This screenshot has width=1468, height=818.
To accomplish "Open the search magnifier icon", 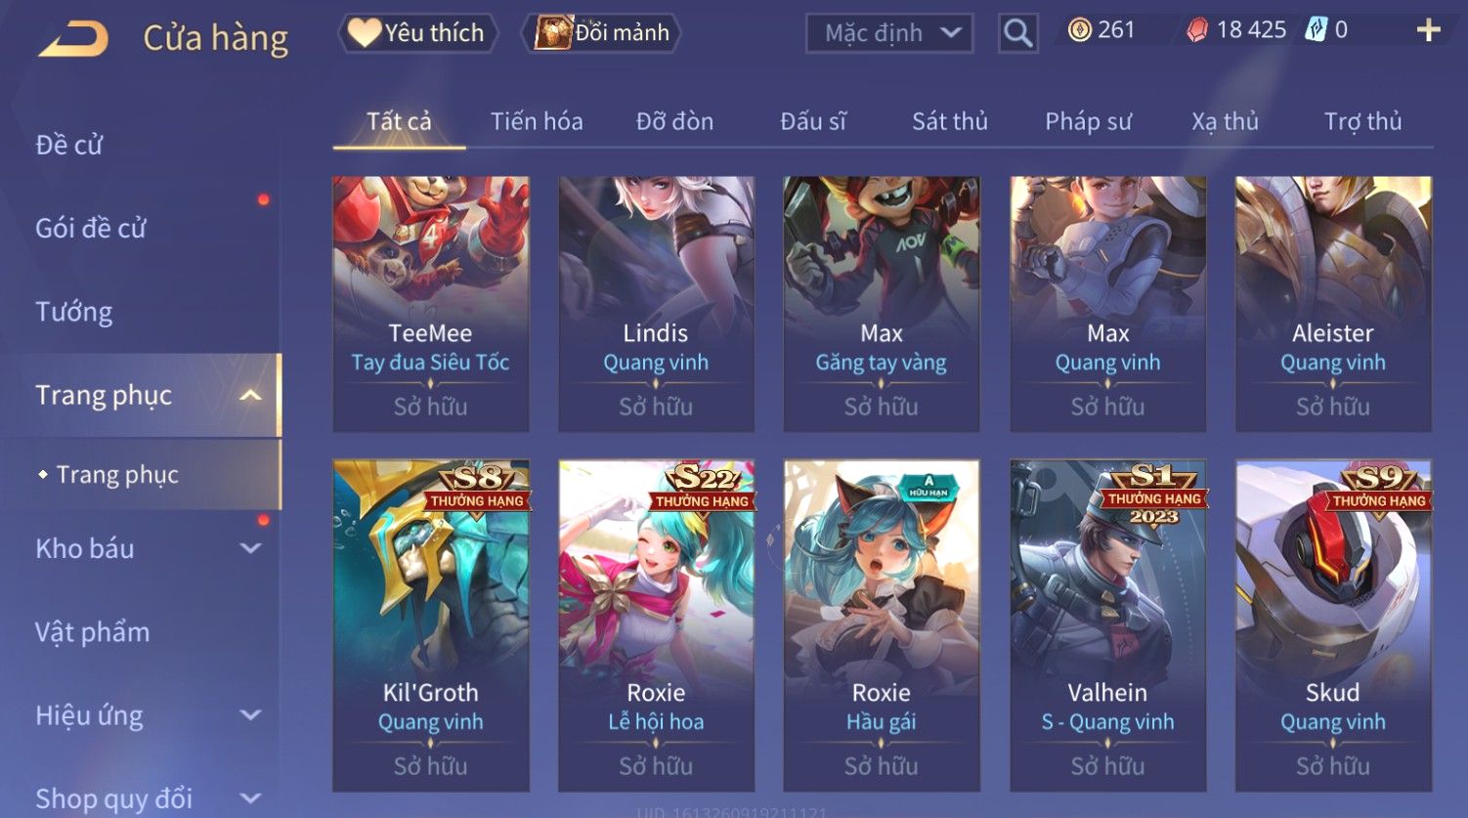I will tap(1017, 33).
